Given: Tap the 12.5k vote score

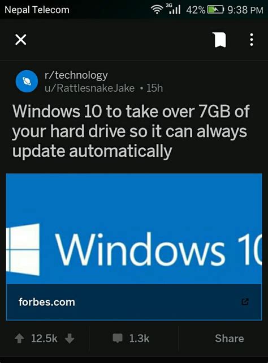Looking at the screenshot, I should point(44,339).
